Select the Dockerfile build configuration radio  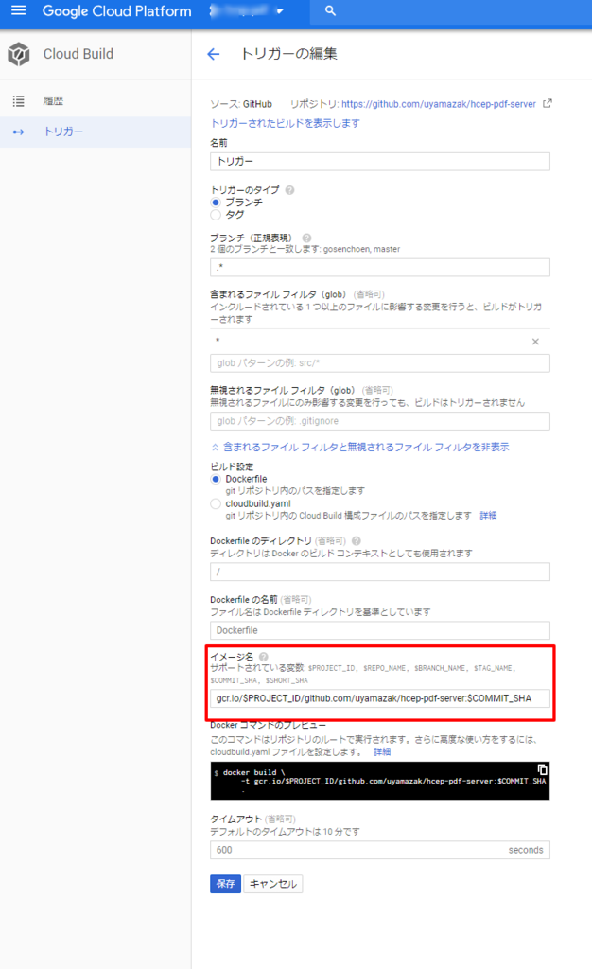pos(216,479)
